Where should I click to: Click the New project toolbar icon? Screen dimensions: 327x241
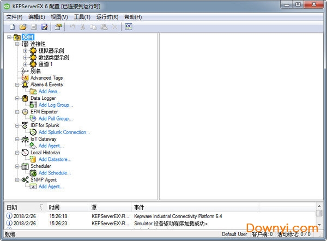(12, 27)
